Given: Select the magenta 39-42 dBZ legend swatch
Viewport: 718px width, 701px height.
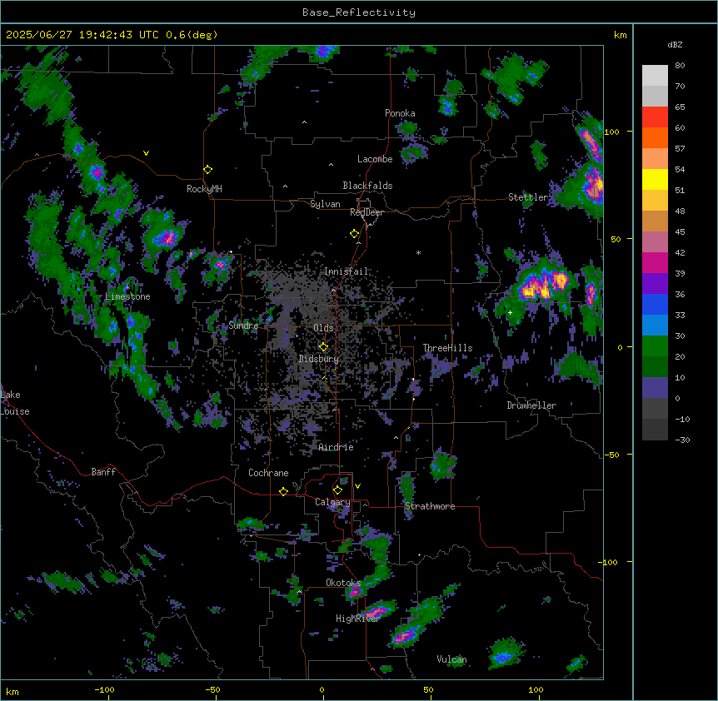Looking at the screenshot, I should (655, 262).
